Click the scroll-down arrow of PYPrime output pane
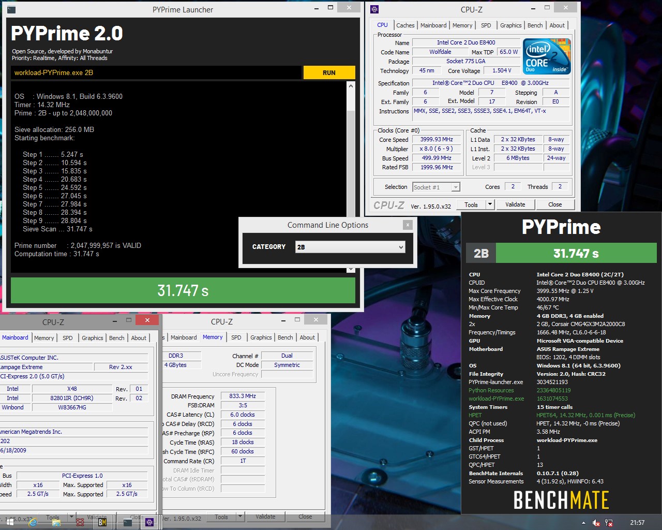Image resolution: width=662 pixels, height=530 pixels. (351, 269)
